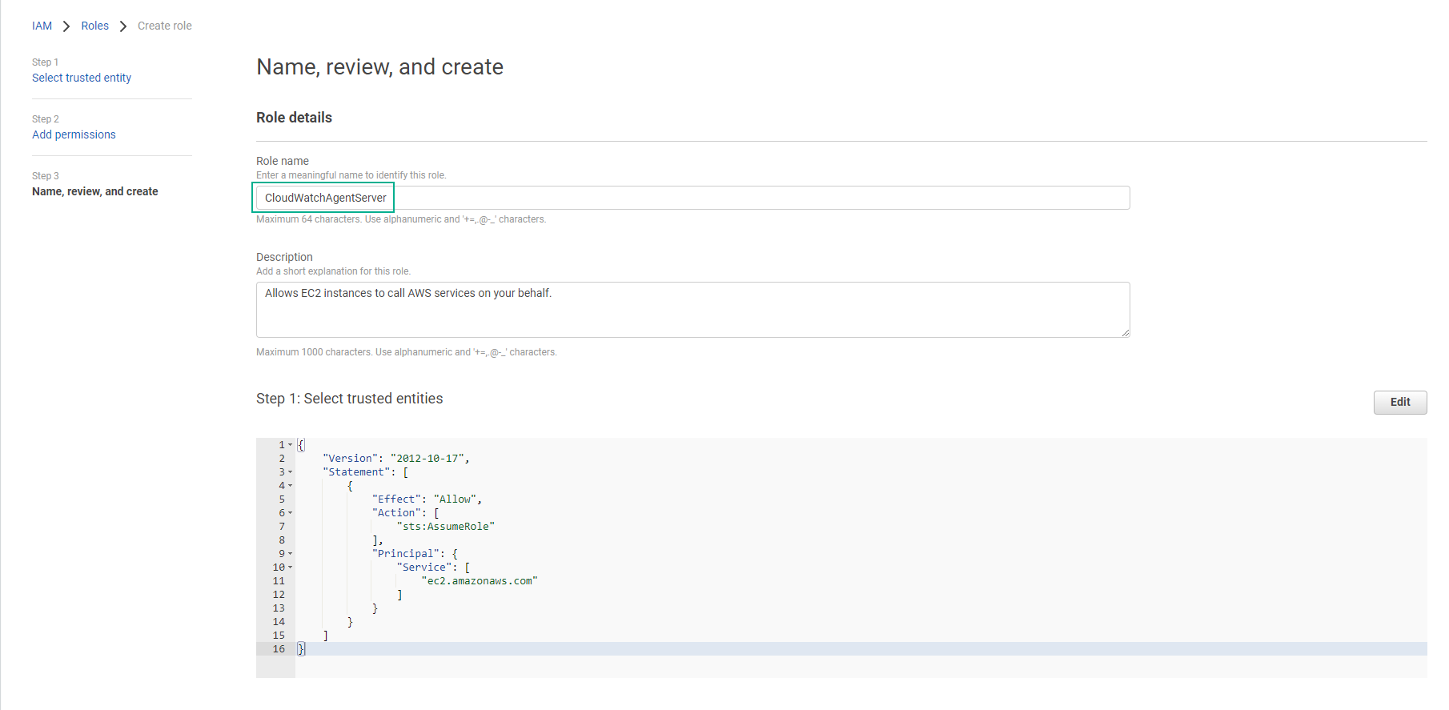Screen dimensions: 1449x710
Task: Click the "sts:AssumeRole" value in policy
Action: click(446, 527)
